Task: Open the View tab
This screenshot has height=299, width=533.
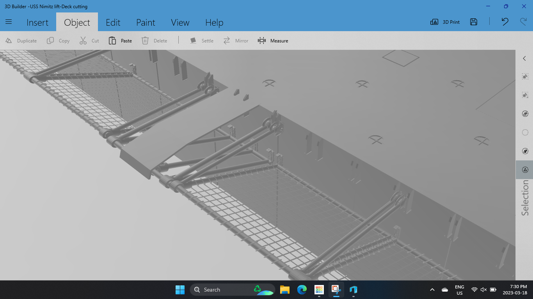Action: click(180, 23)
